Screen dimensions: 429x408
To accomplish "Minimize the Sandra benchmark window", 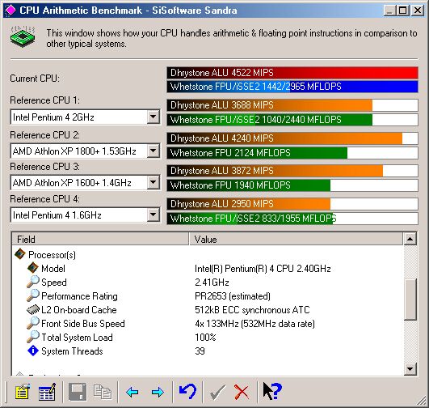I will pos(390,11).
